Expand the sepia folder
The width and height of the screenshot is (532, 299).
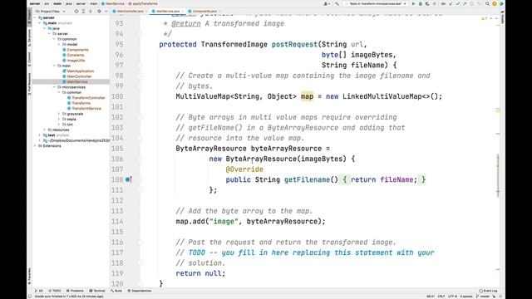[x=59, y=120]
